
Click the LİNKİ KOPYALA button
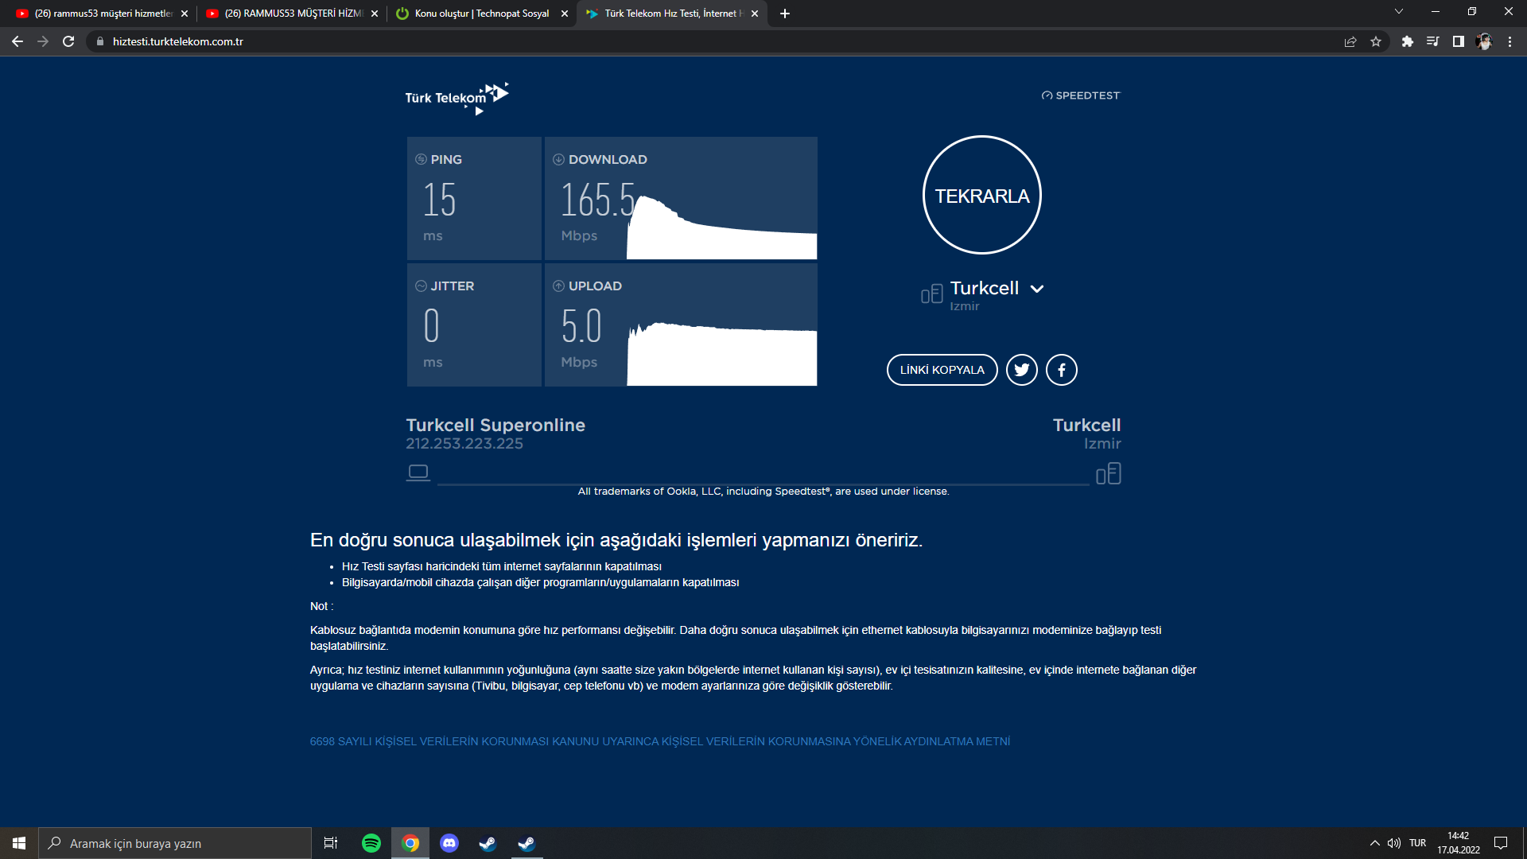click(942, 370)
